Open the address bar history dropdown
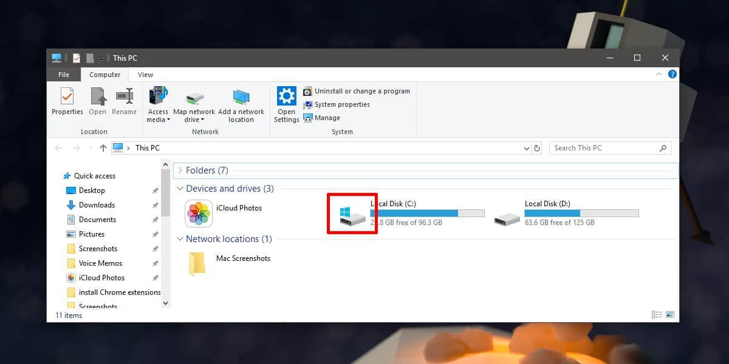Image resolution: width=729 pixels, height=364 pixels. pyautogui.click(x=526, y=148)
